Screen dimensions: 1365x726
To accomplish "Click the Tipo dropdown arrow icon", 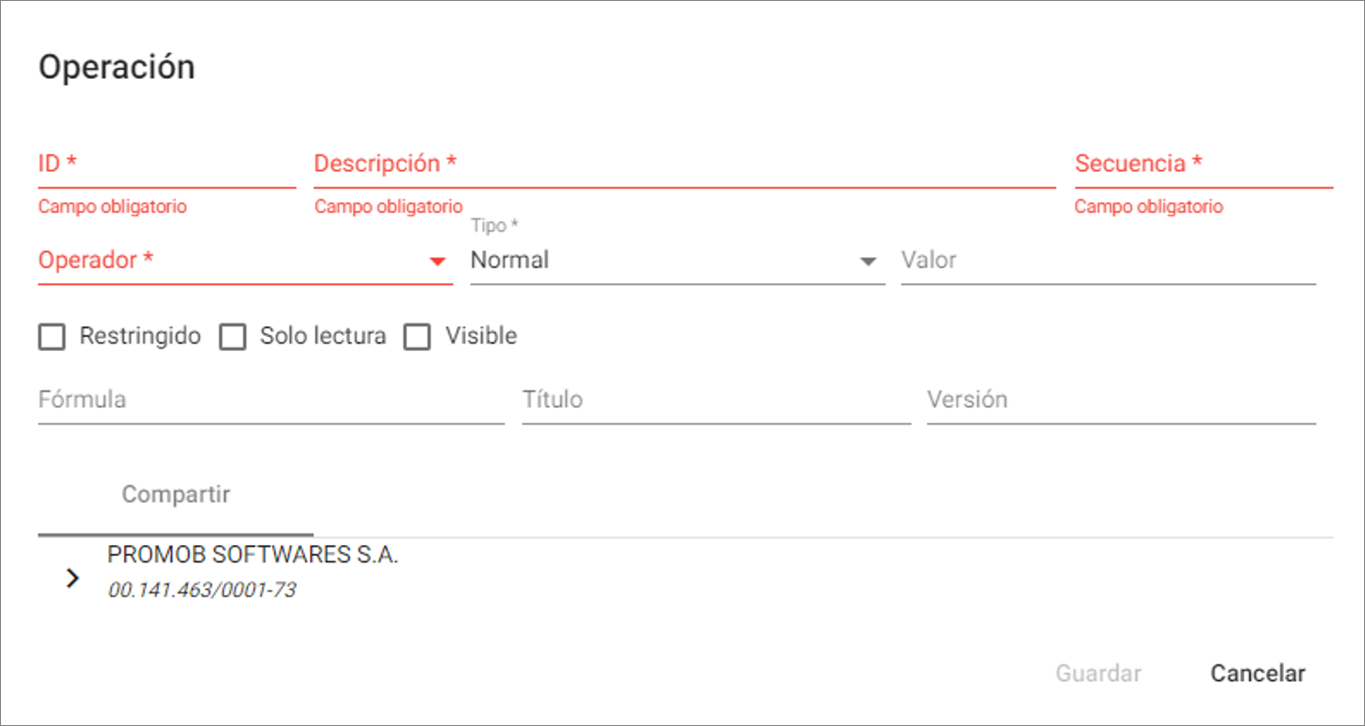I will (x=868, y=262).
